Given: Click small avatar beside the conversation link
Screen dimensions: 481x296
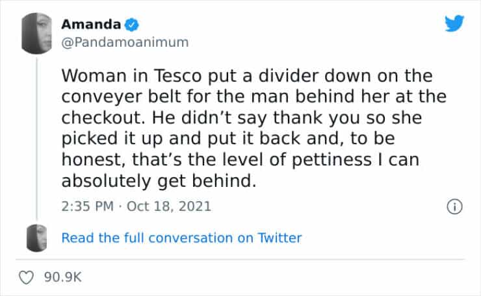Looking at the screenshot, I should 36,238.
